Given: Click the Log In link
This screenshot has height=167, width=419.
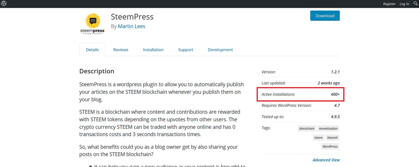Looking at the screenshot, I should tap(404, 4).
